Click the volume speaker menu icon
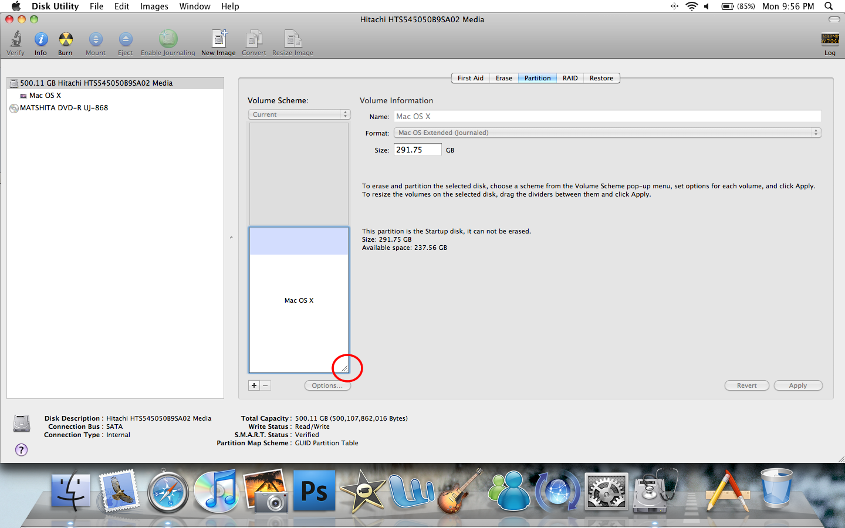 [707, 6]
